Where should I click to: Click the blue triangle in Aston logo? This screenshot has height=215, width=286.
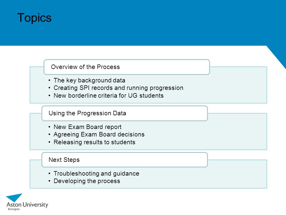point(14,197)
